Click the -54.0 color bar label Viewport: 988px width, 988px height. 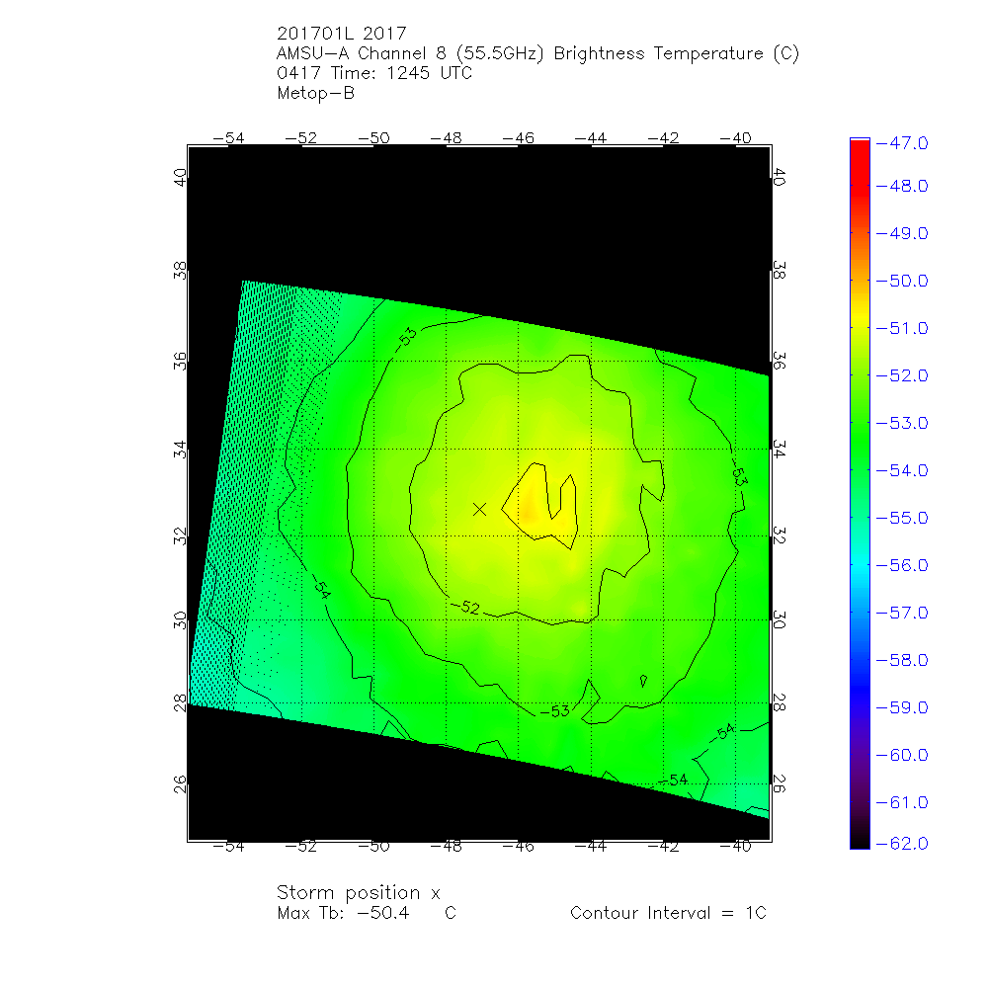(x=902, y=470)
